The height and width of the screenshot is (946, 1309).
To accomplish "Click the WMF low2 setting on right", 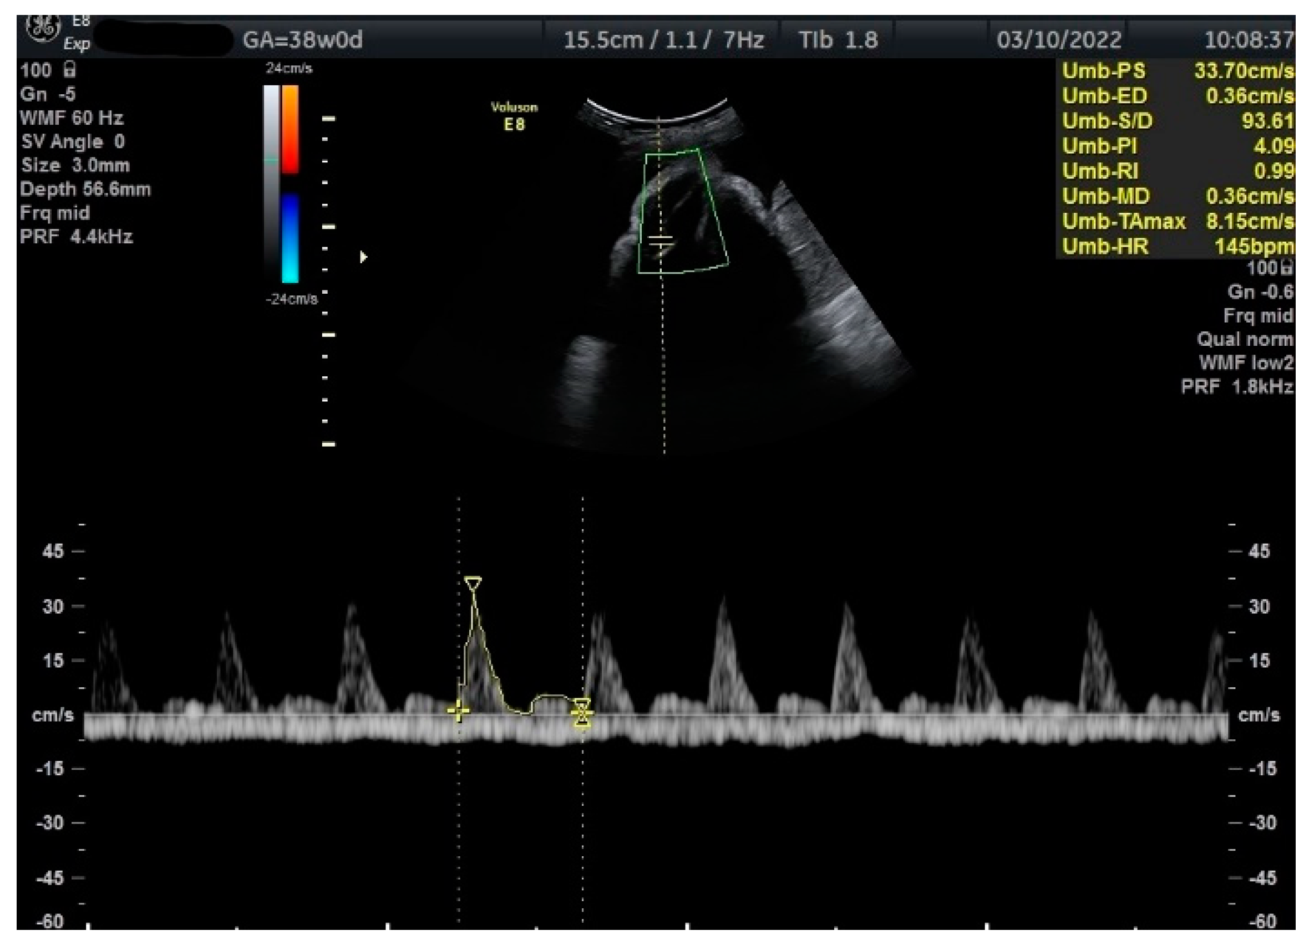I will pyautogui.click(x=1246, y=363).
